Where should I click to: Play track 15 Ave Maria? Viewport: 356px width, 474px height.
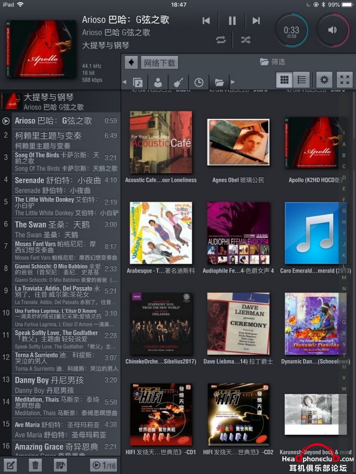[60, 429]
